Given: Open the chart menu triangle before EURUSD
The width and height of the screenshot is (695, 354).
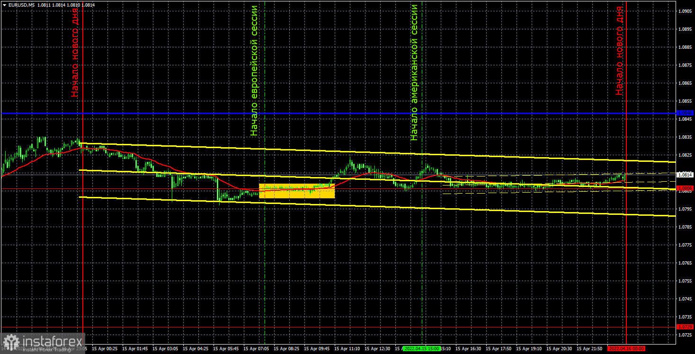Looking at the screenshot, I should tap(4, 4).
